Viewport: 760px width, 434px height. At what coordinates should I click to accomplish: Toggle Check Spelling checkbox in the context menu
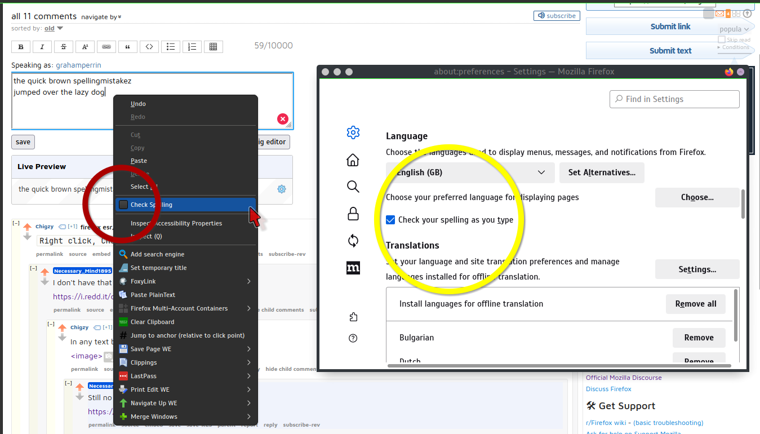[x=123, y=205]
